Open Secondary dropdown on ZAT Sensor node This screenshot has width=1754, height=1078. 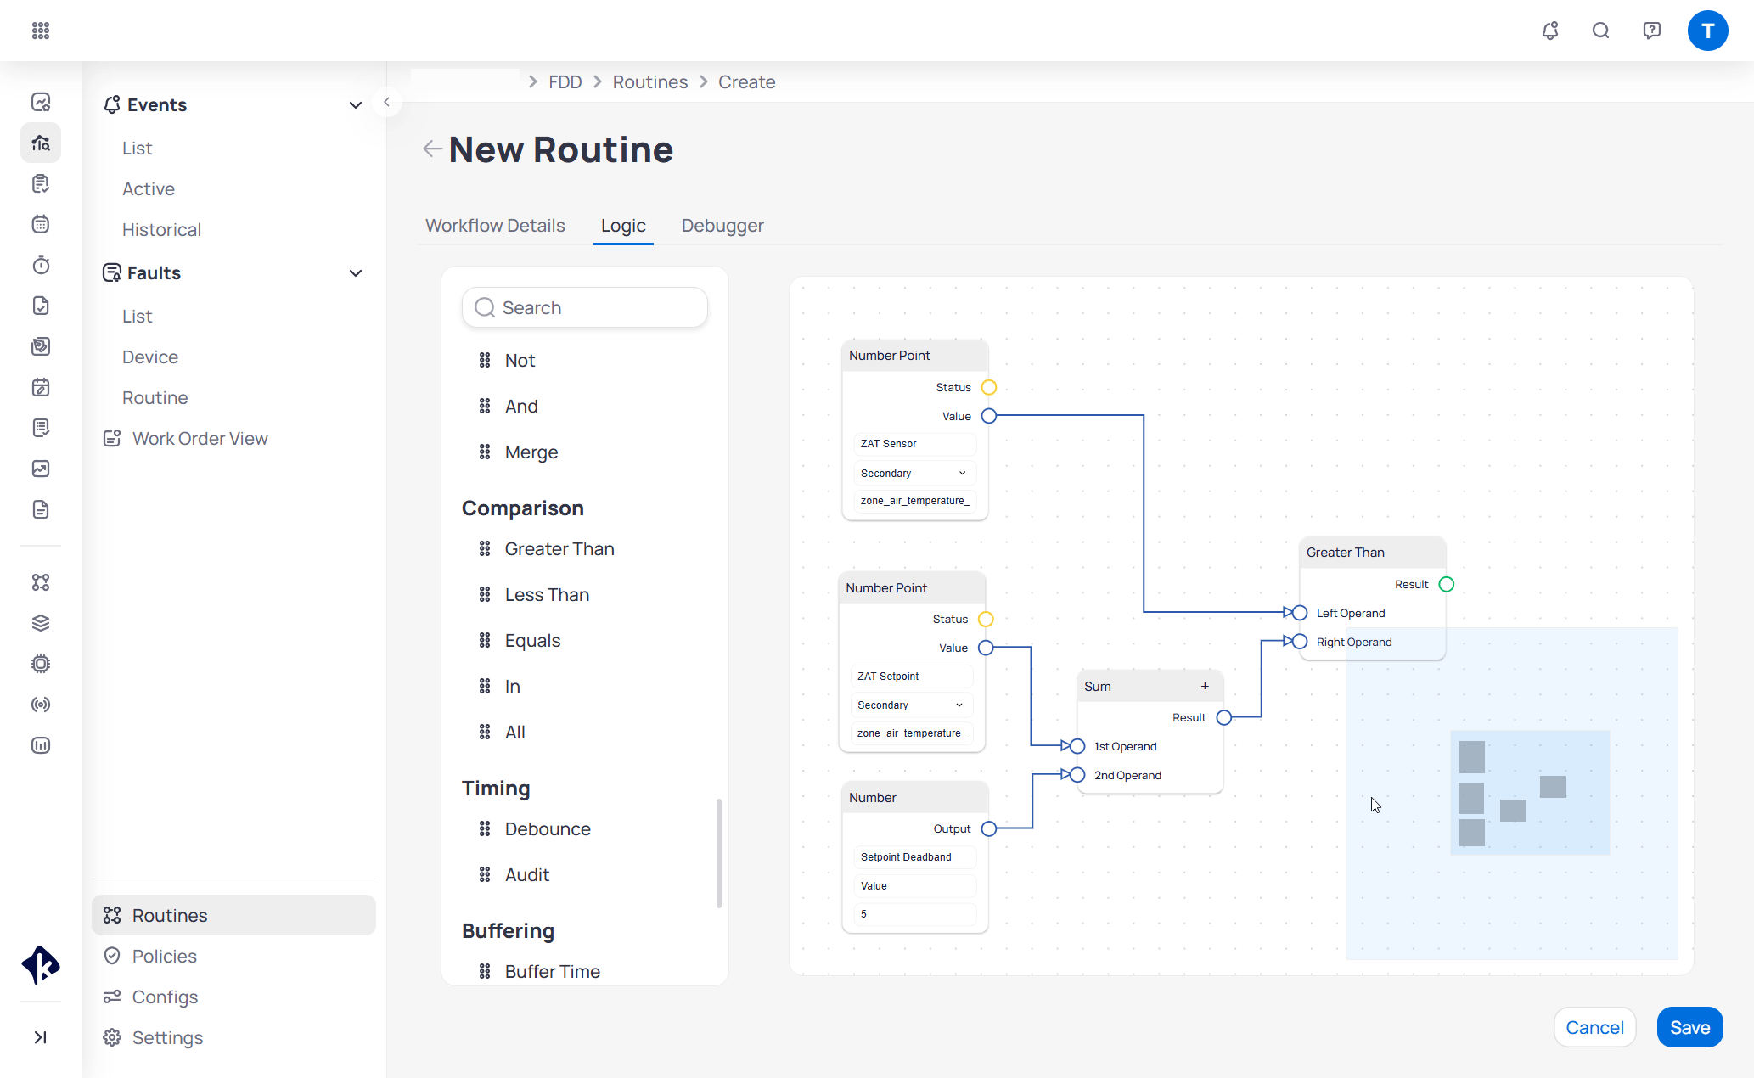click(x=914, y=473)
